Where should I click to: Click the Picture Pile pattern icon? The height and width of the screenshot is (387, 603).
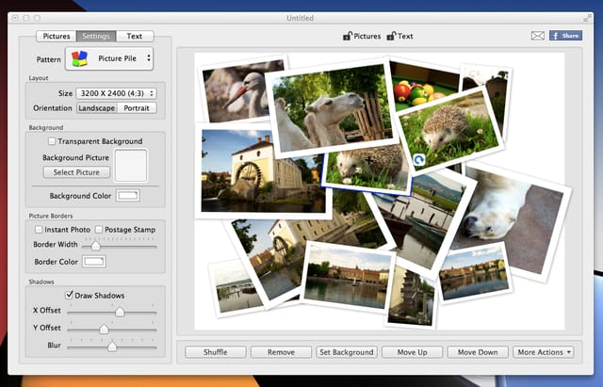[x=79, y=58]
